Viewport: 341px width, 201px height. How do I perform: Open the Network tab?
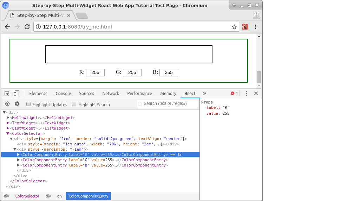tap(111, 94)
